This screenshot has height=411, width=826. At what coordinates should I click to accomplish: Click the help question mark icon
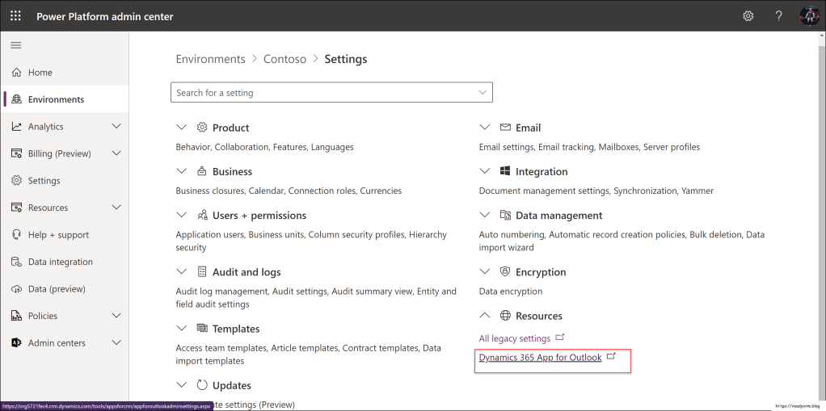coord(778,16)
